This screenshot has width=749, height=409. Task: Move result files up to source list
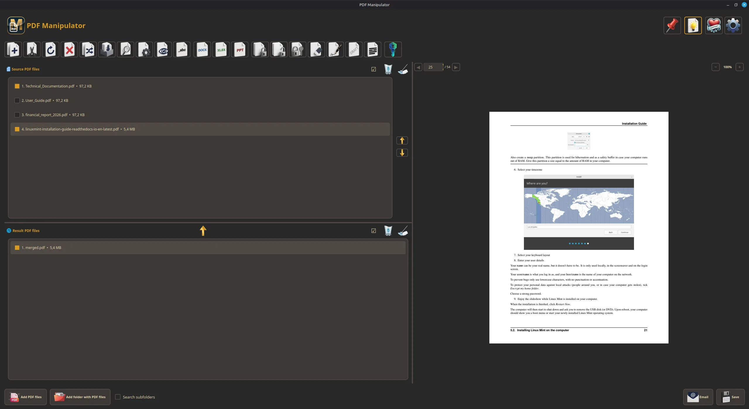click(x=203, y=231)
